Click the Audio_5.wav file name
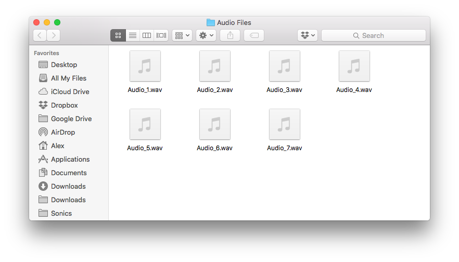The width and height of the screenshot is (459, 262). coord(145,148)
